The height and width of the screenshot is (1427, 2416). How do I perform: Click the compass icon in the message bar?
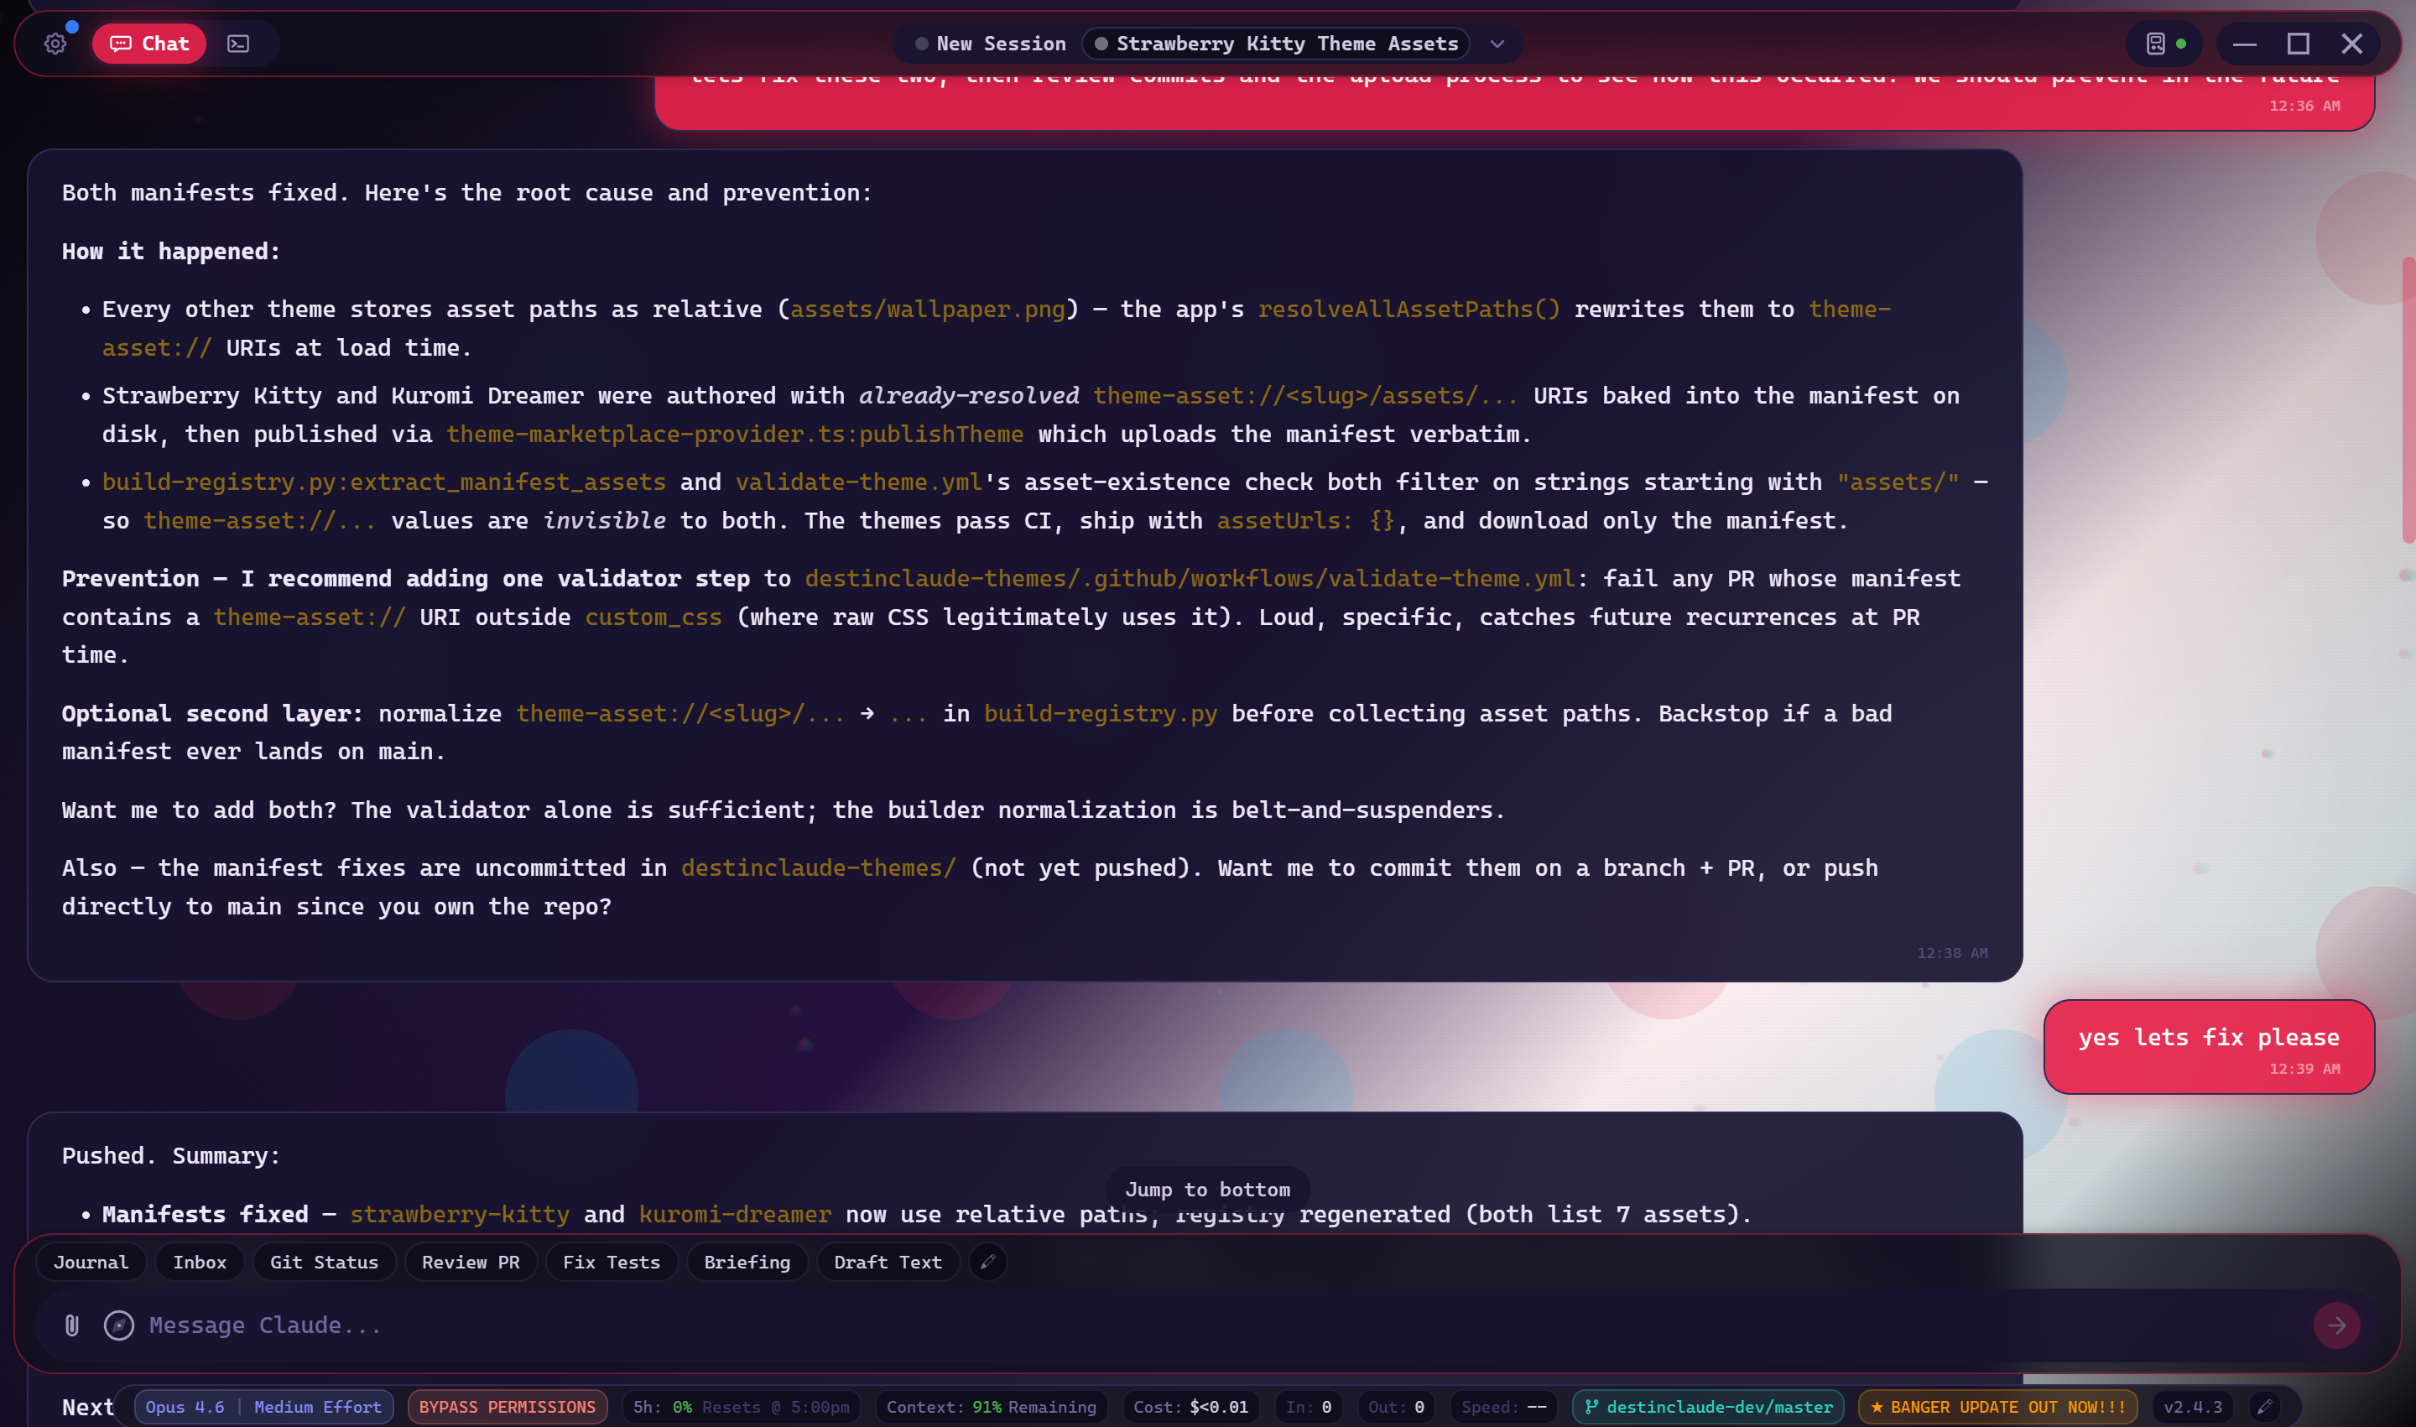(x=117, y=1325)
